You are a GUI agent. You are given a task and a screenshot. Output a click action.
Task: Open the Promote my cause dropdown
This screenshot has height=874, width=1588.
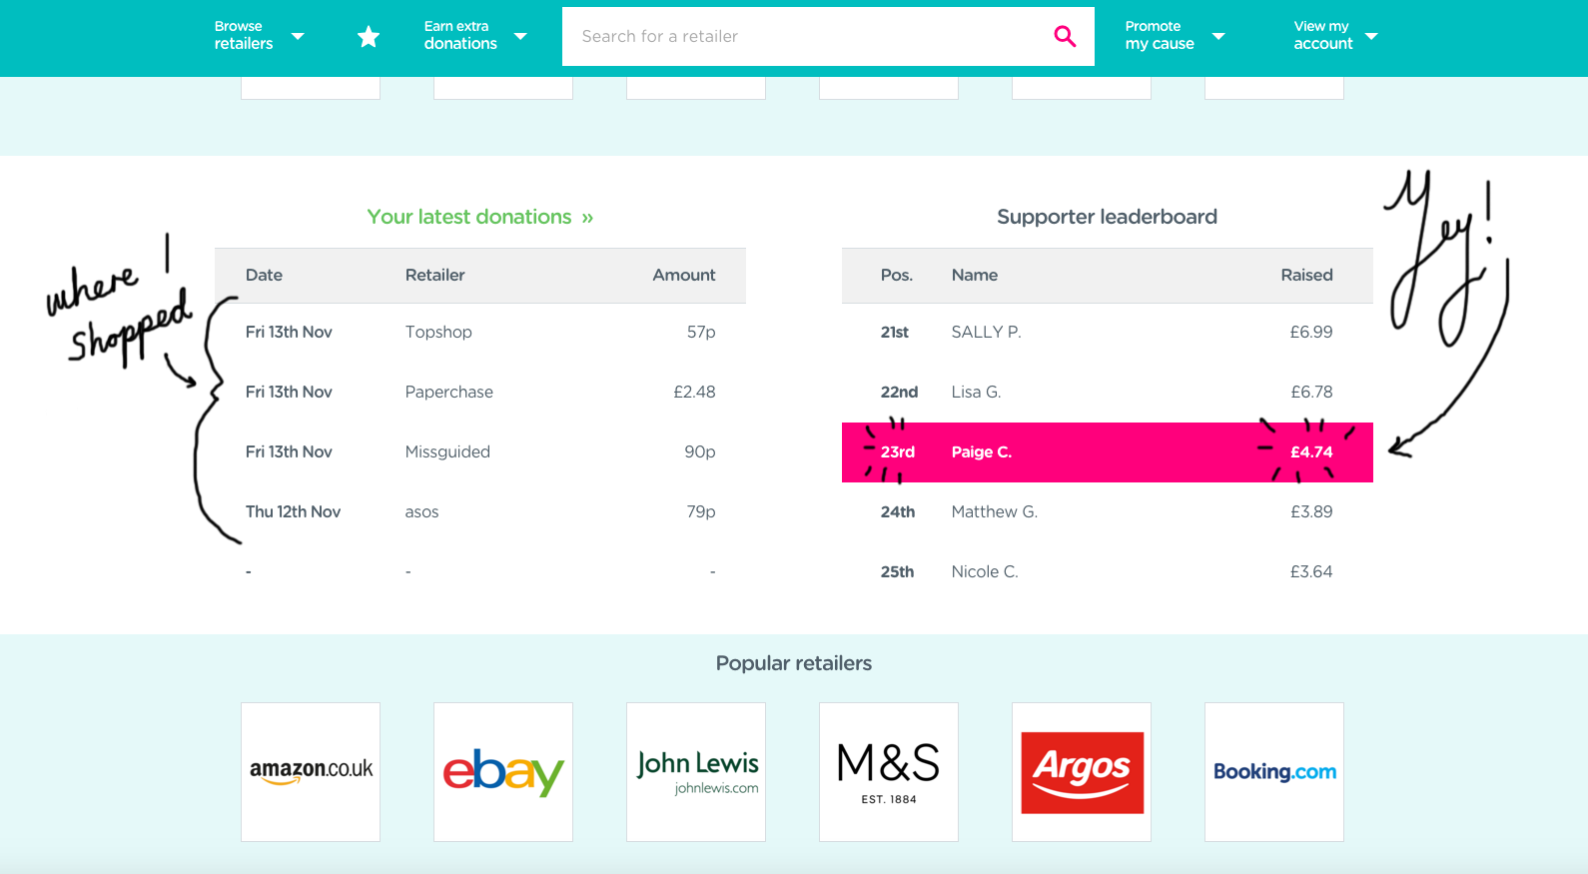pyautogui.click(x=1175, y=36)
